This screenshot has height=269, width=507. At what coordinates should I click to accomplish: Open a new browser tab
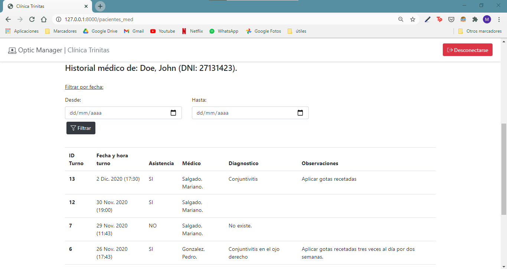click(100, 6)
